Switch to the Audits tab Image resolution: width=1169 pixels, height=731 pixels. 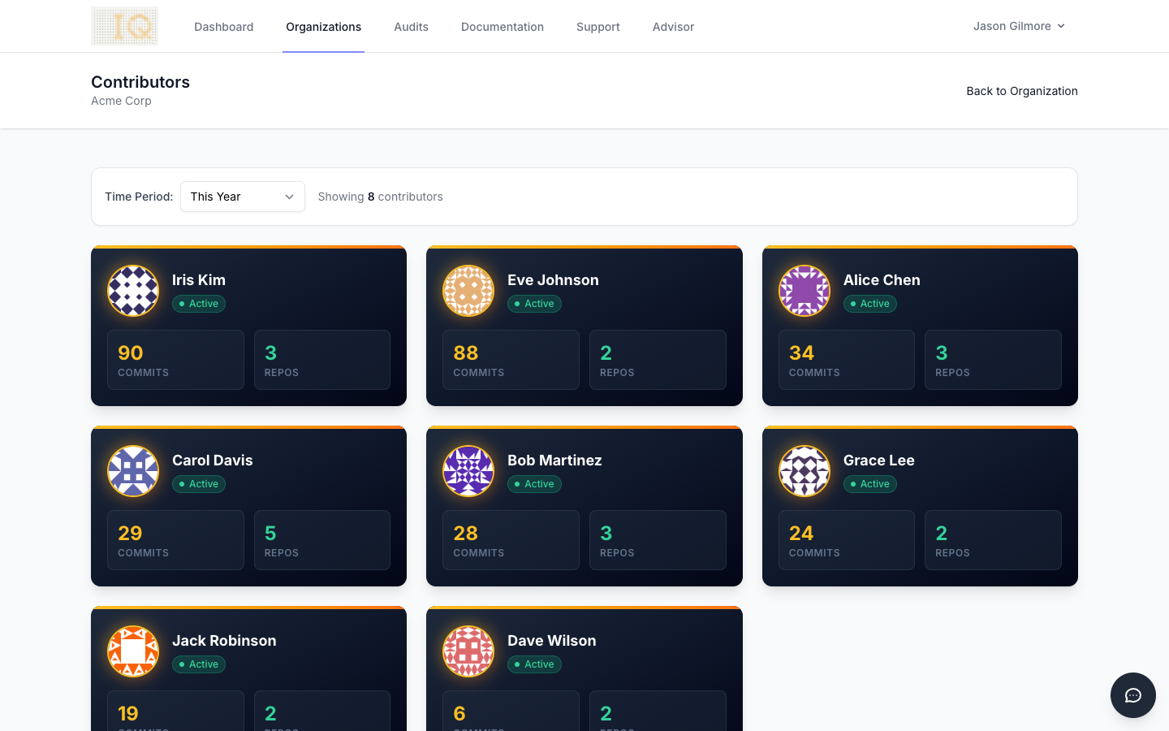click(411, 27)
